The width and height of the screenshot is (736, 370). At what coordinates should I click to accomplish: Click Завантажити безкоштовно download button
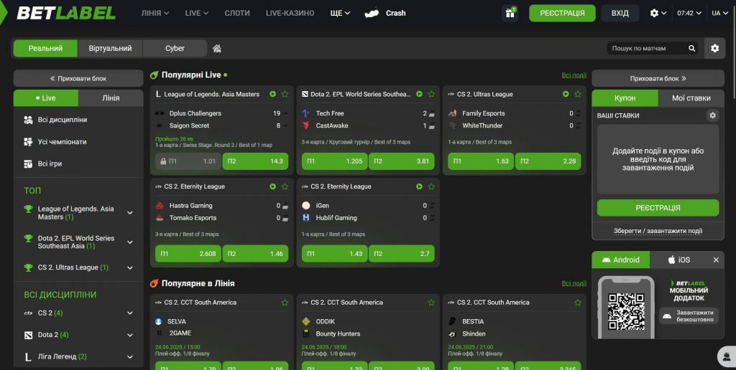click(689, 316)
